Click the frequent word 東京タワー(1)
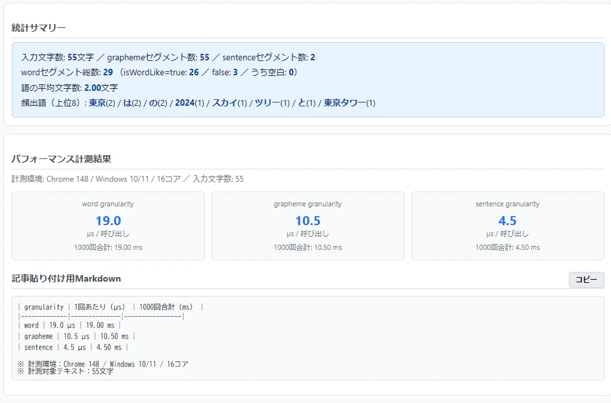 (x=350, y=103)
